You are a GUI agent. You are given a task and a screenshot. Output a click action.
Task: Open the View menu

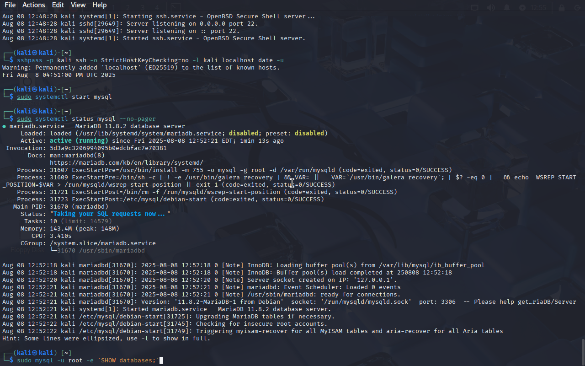click(x=78, y=5)
